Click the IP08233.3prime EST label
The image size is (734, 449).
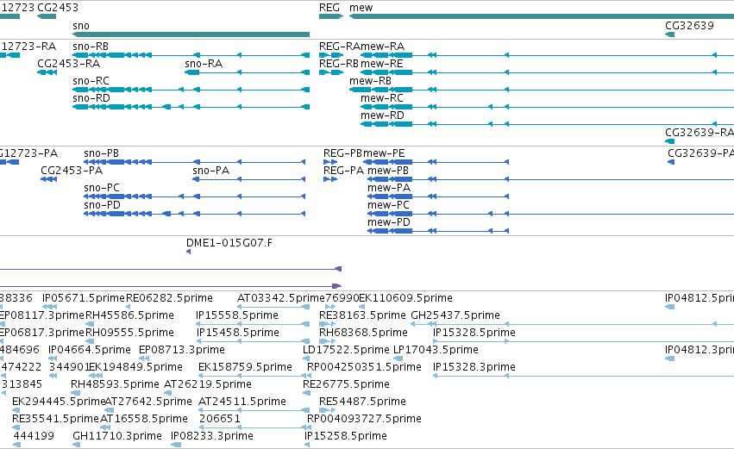(x=212, y=437)
